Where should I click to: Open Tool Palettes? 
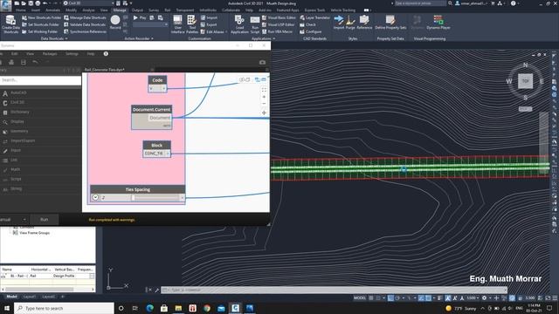click(192, 24)
